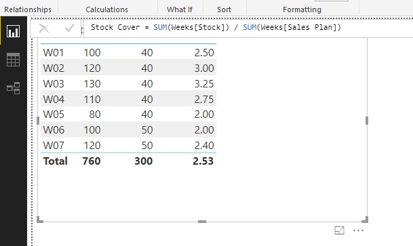This screenshot has width=413, height=246.
Task: Cancel the formula with the X icon
Action: [43, 28]
